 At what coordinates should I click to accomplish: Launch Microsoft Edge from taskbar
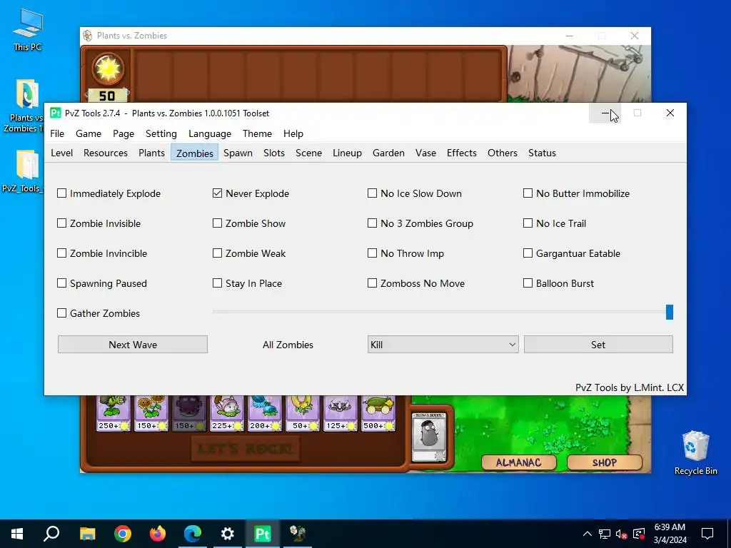193,534
